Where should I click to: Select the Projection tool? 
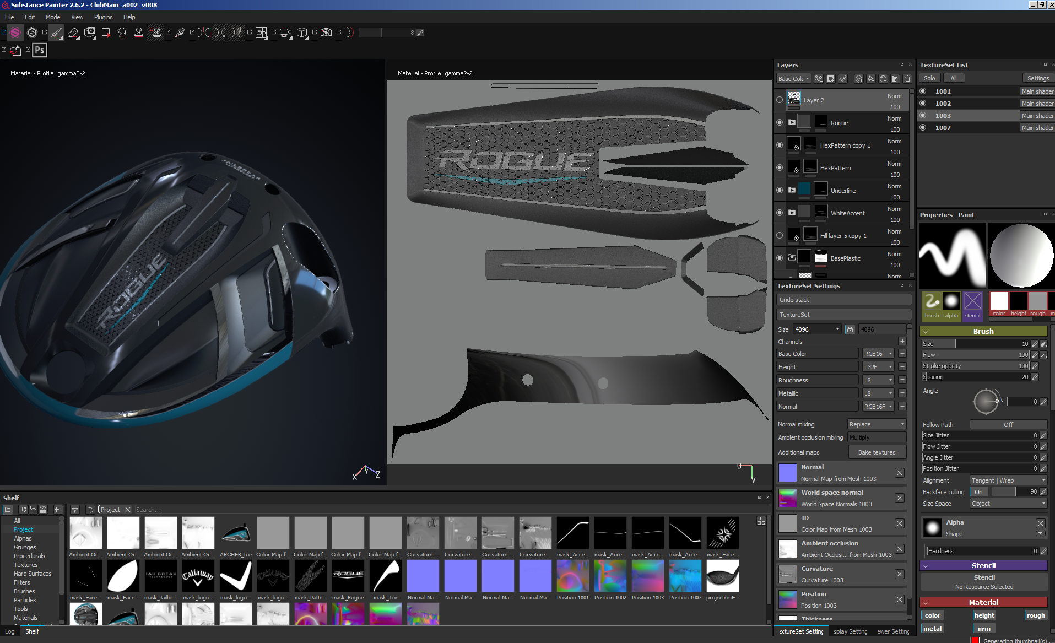[90, 33]
